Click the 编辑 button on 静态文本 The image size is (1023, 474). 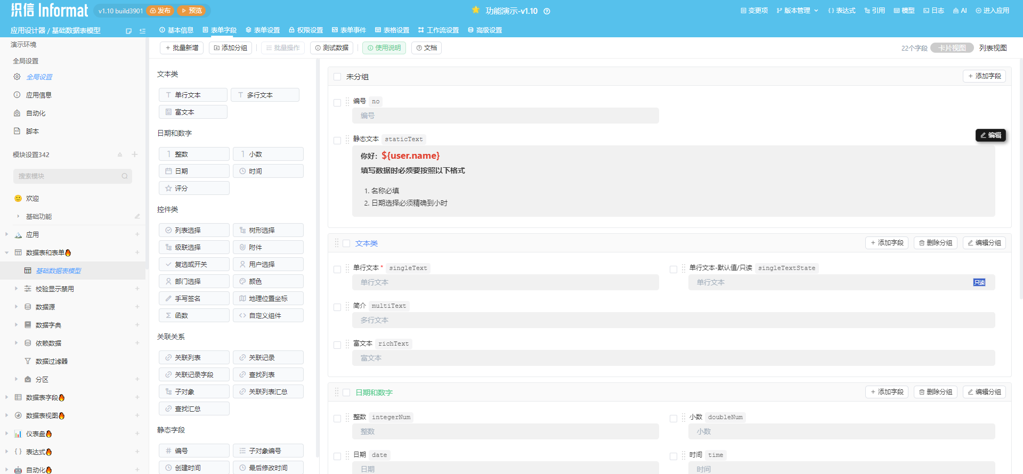coord(990,135)
